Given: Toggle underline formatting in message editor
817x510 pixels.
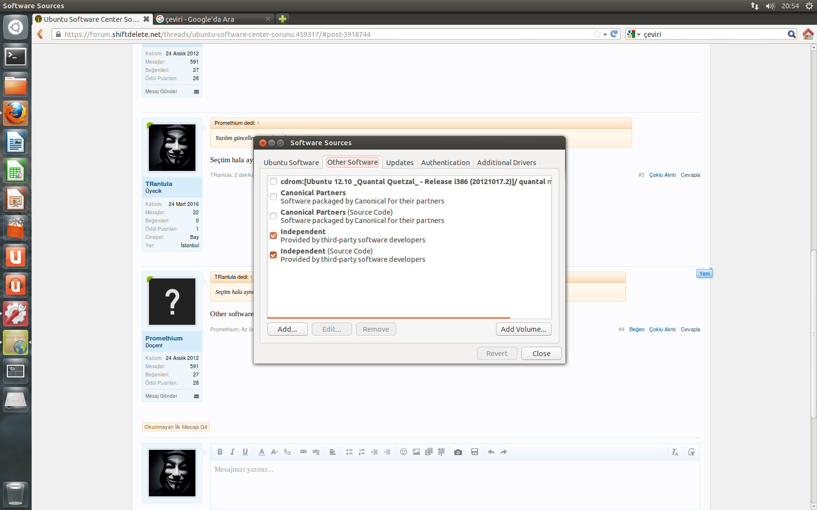Looking at the screenshot, I should pos(245,452).
